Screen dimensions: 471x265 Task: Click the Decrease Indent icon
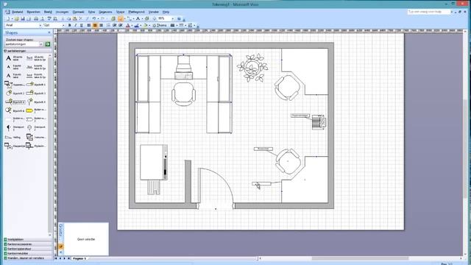click(115, 25)
